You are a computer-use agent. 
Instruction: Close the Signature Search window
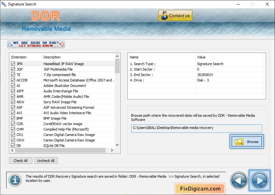pyautogui.click(x=267, y=4)
